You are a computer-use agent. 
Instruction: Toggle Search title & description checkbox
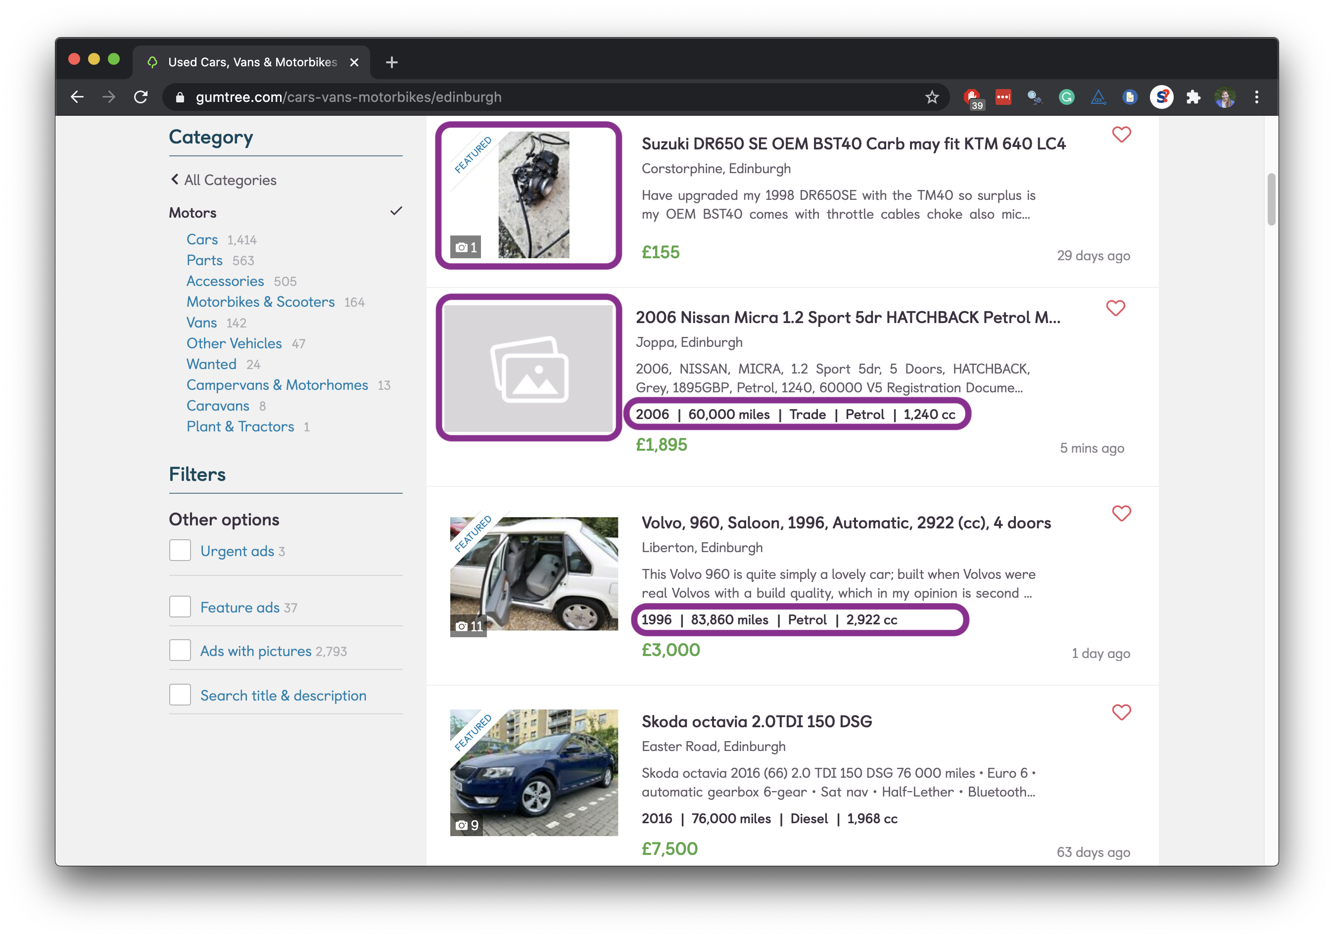pos(180,695)
